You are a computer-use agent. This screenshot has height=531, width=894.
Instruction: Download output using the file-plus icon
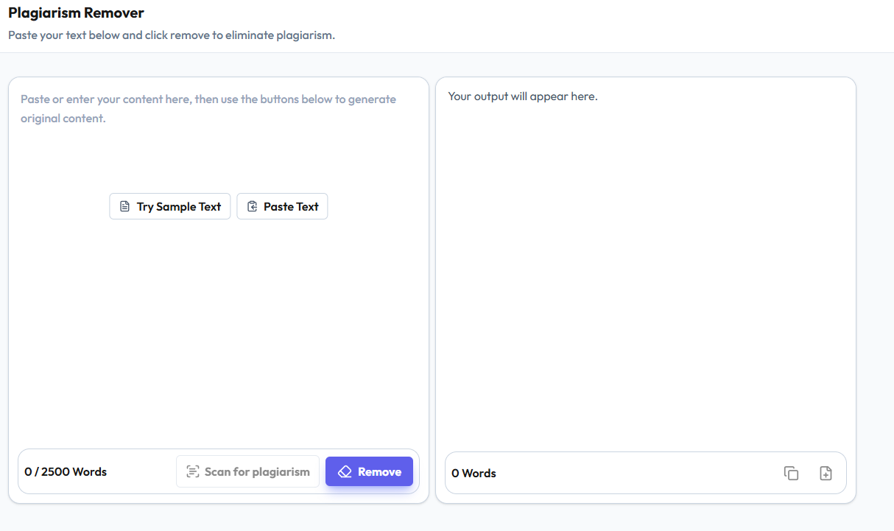pos(826,473)
